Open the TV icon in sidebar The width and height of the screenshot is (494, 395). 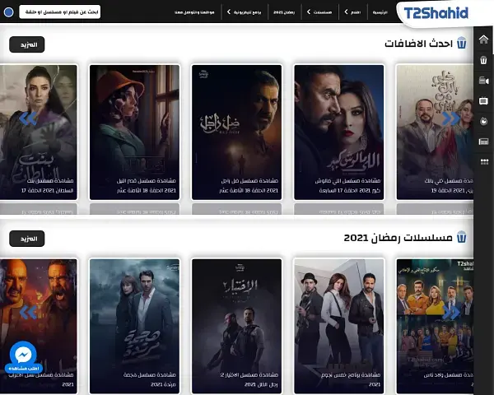(x=484, y=101)
